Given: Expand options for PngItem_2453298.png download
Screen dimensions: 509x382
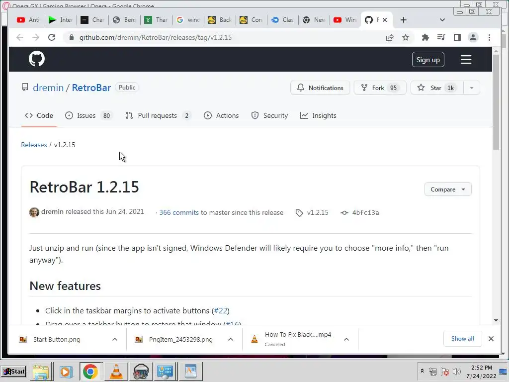Looking at the screenshot, I should (x=231, y=339).
